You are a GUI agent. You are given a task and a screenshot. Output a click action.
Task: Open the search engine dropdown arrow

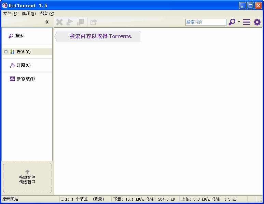[x=239, y=22]
